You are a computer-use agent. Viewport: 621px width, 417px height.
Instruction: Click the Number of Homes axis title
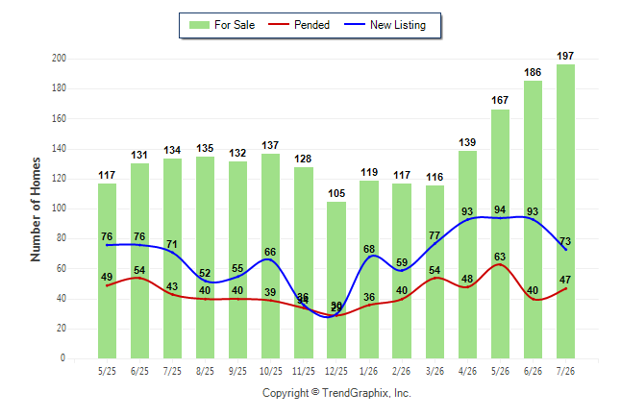coord(36,209)
